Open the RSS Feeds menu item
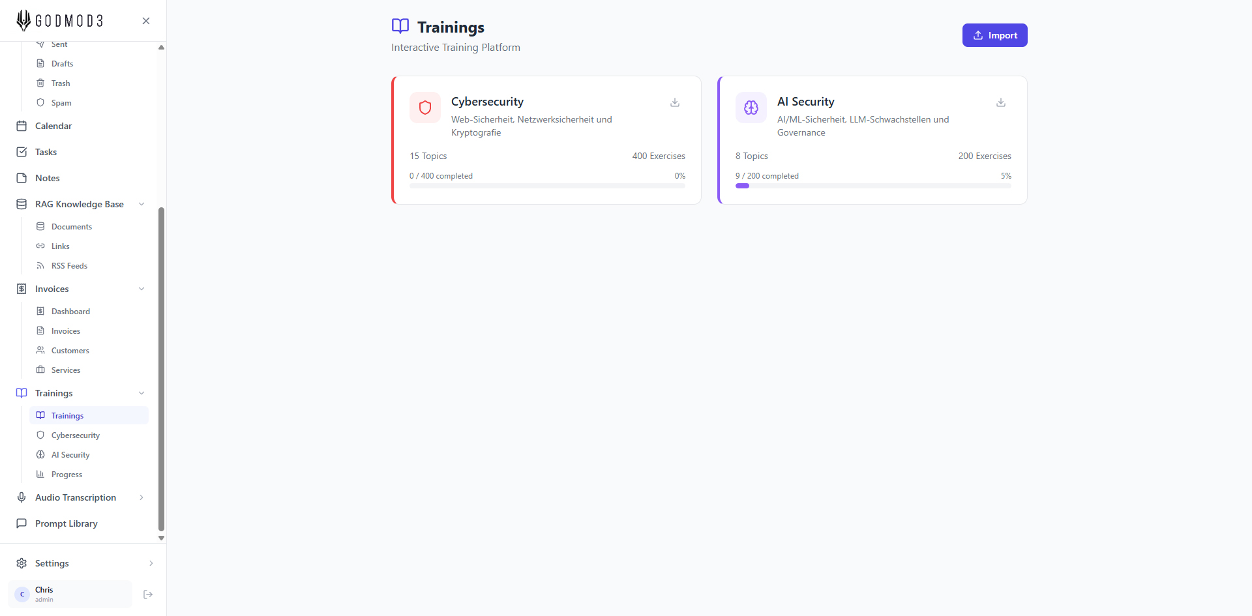 (69, 266)
